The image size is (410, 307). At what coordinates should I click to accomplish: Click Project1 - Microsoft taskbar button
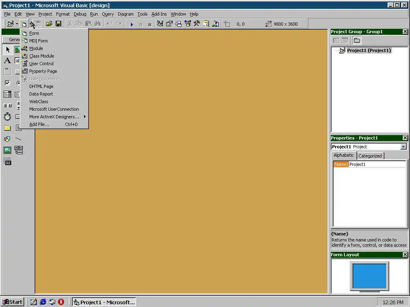(104, 302)
